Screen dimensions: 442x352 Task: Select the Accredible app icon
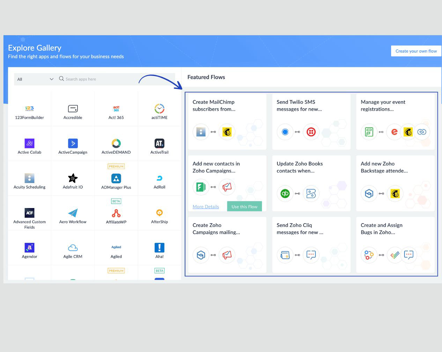point(73,108)
